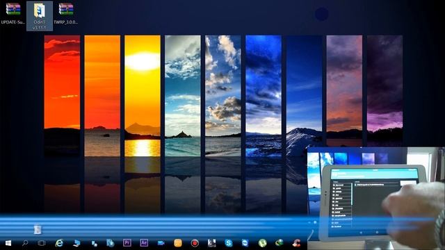Open the red CCleaner taskbar icon
The height and width of the screenshot is (250, 445).
tap(297, 243)
